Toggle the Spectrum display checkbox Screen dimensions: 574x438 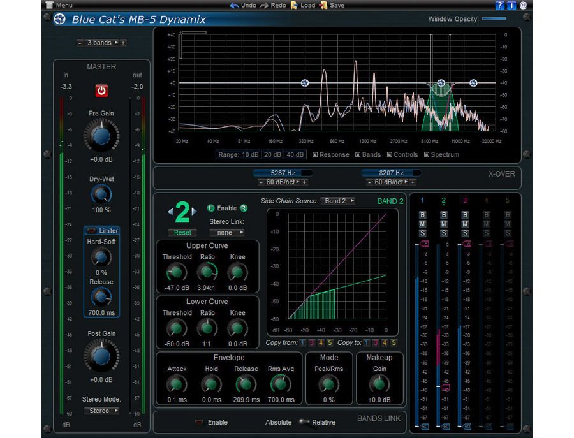tap(427, 154)
